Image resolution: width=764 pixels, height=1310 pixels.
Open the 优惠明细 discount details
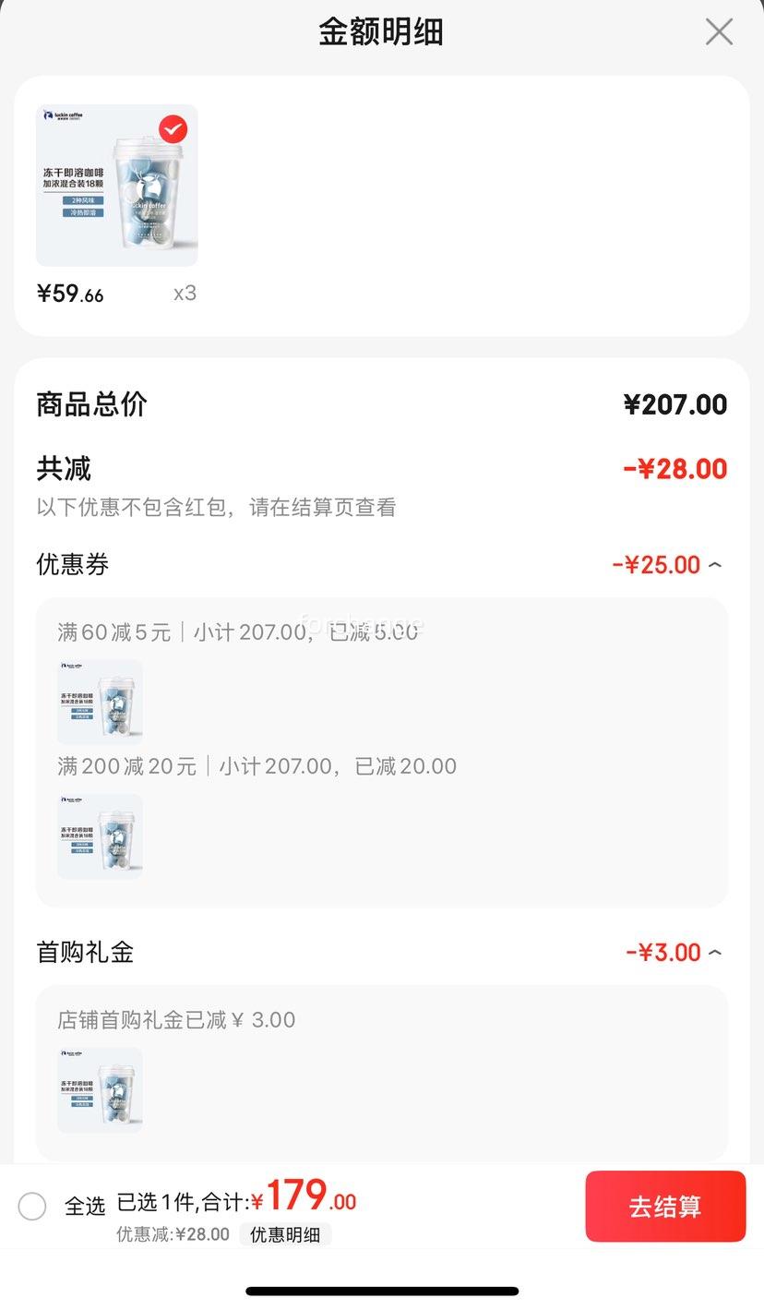285,1234
